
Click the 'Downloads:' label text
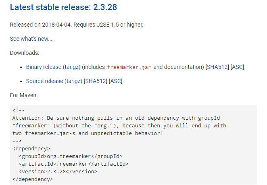(x=25, y=53)
